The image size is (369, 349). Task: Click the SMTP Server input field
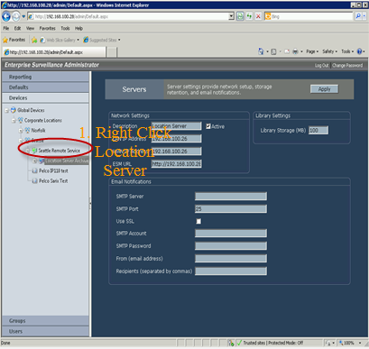coord(231,197)
